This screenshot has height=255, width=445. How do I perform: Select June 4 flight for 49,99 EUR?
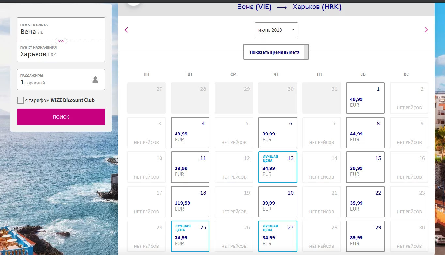coord(190,133)
